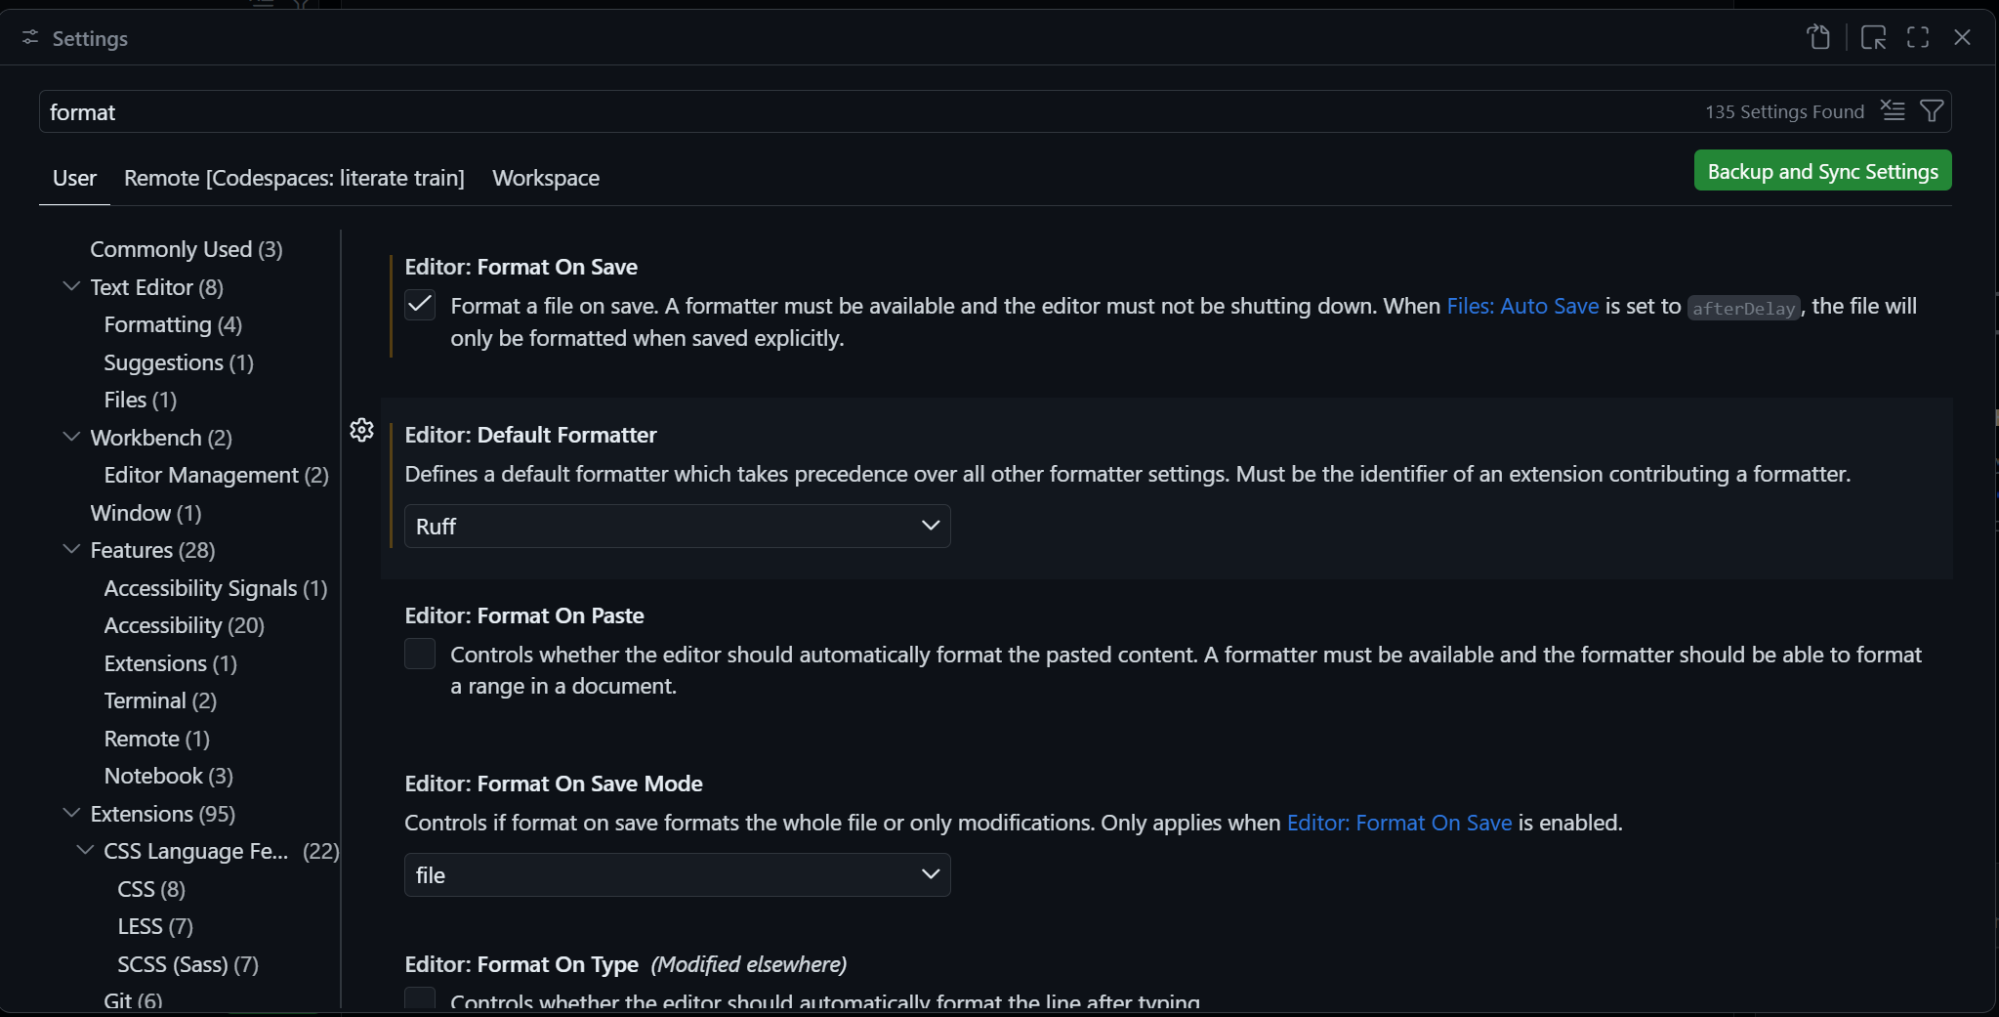Select Notebook (3) category
Viewport: 1999px width, 1017px height.
(x=168, y=776)
